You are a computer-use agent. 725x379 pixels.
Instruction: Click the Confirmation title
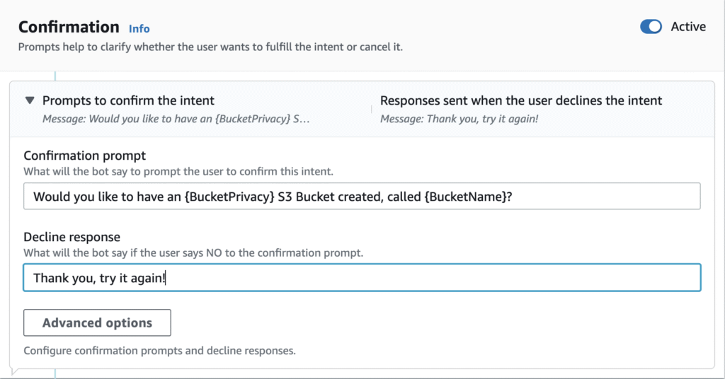point(69,27)
